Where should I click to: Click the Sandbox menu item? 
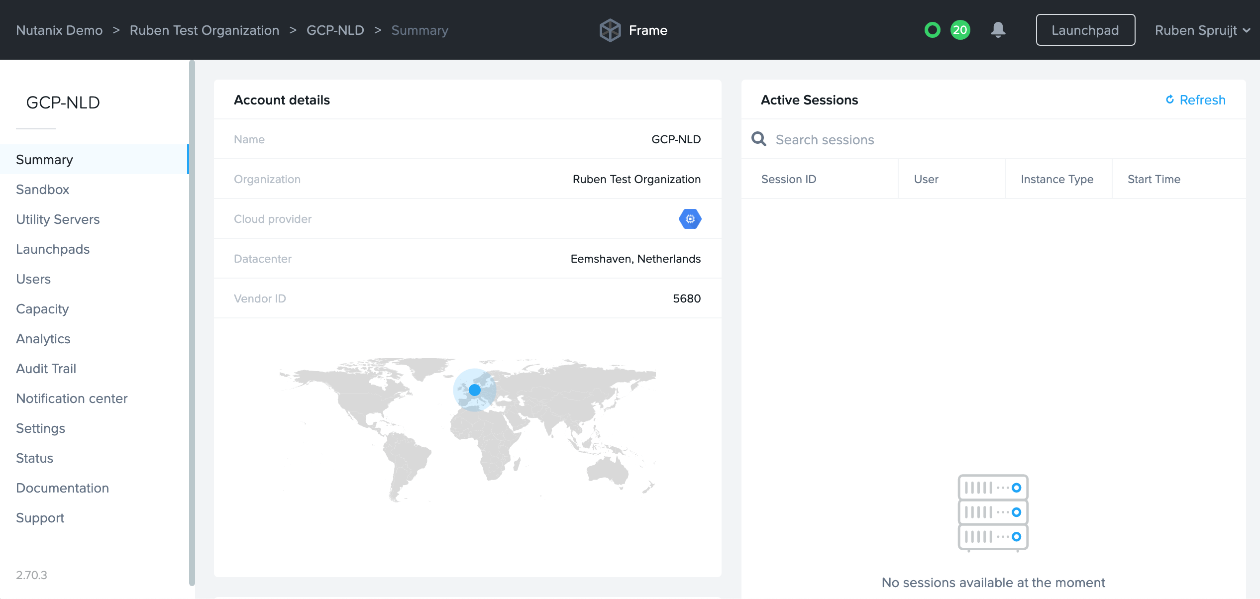pos(43,189)
